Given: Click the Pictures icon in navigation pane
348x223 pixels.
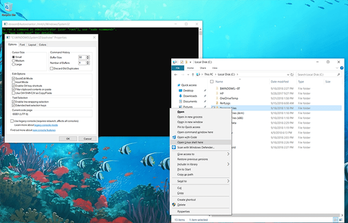Looking at the screenshot, I should 181,107.
